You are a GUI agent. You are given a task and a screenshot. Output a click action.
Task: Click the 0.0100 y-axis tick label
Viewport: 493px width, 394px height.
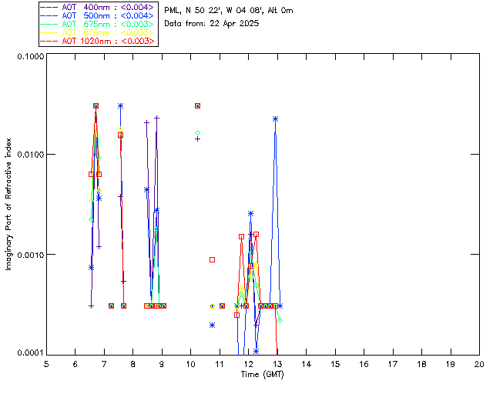click(30, 155)
